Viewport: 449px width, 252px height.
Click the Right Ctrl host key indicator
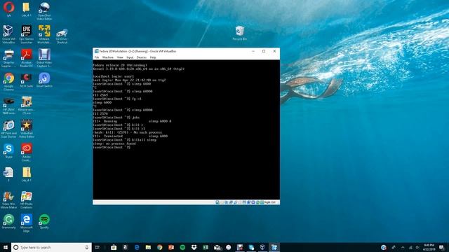click(269, 202)
